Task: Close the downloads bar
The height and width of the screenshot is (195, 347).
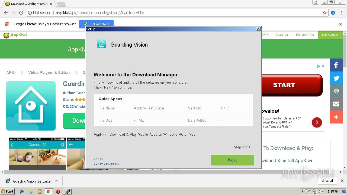Action: tap(342, 181)
